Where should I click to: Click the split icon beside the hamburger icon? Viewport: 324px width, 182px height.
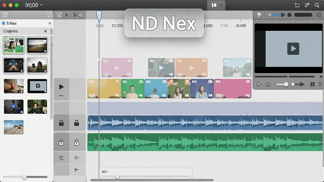tap(77, 158)
